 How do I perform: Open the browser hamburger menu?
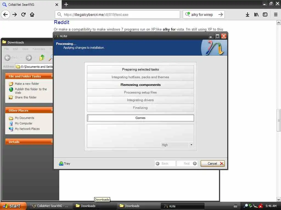point(276,14)
